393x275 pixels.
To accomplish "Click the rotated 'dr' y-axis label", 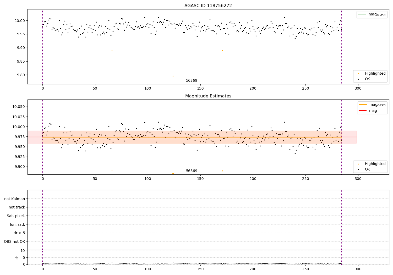I will click(17, 257).
